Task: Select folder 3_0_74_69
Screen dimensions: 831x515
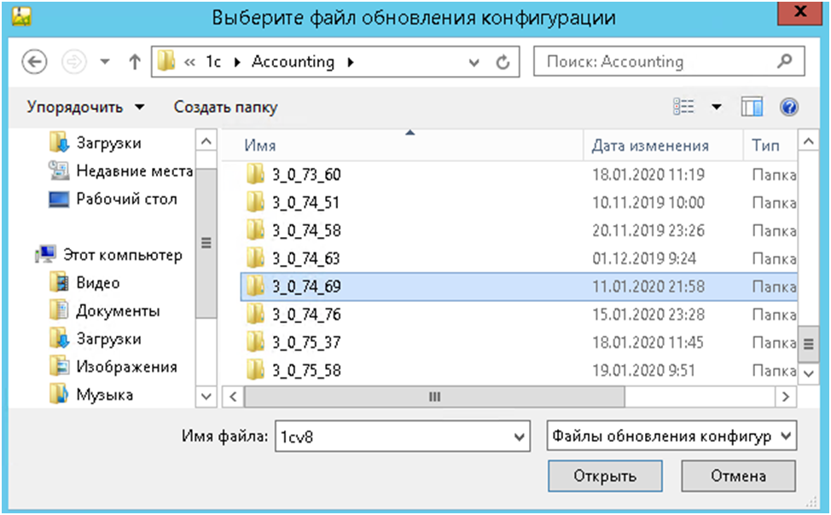Action: tap(520, 286)
